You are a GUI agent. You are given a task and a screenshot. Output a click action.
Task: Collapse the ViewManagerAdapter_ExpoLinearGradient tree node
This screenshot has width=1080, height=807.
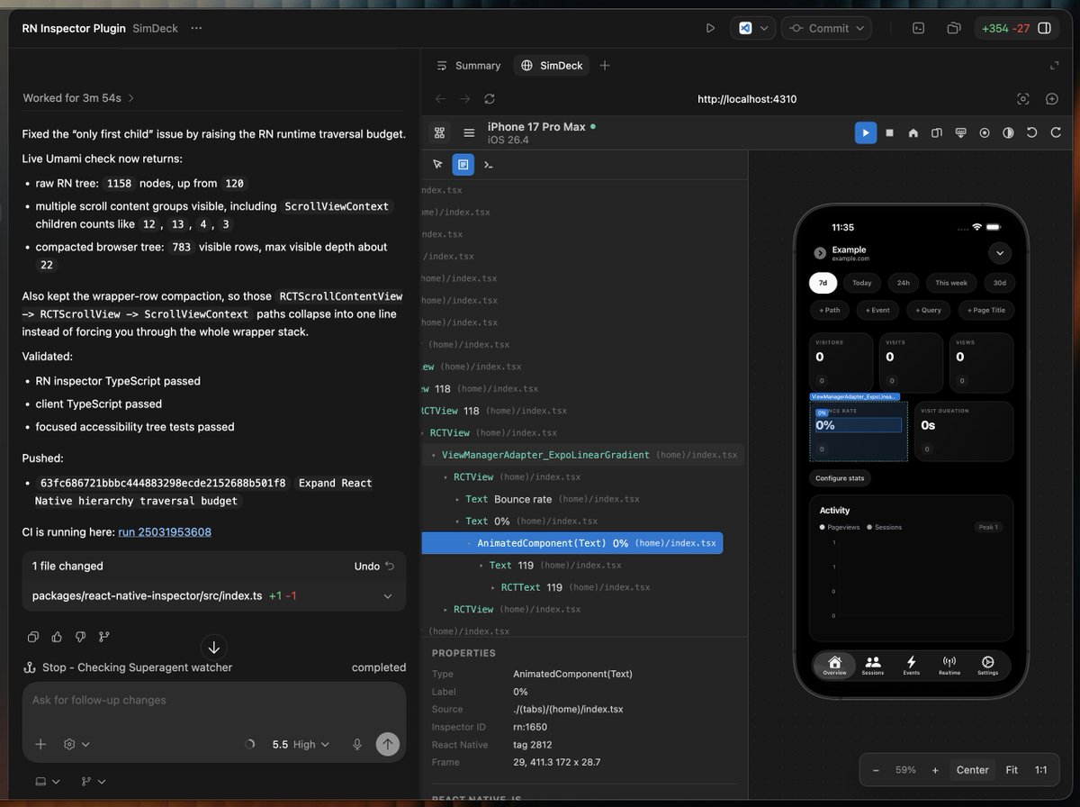pyautogui.click(x=435, y=455)
